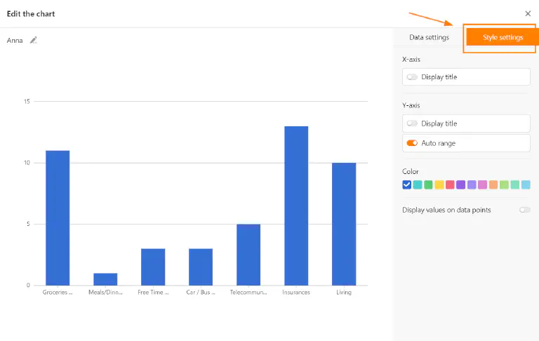Click the chart name Anna
The height and width of the screenshot is (341, 539).
pyautogui.click(x=15, y=40)
